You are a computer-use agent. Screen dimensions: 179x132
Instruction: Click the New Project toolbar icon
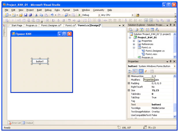pyautogui.click(x=7, y=15)
